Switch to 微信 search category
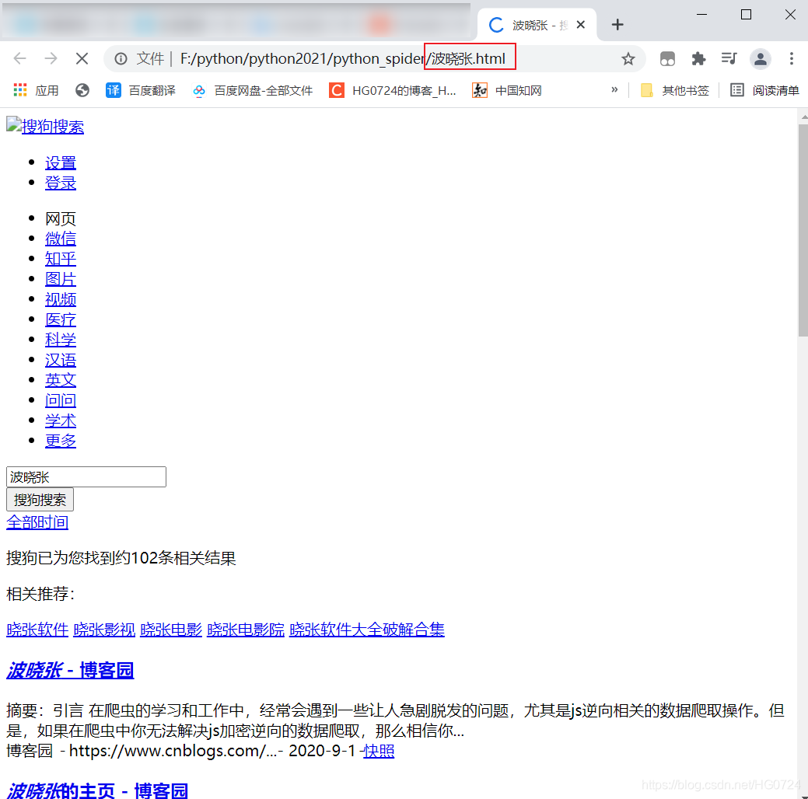This screenshot has width=808, height=799. coord(61,239)
